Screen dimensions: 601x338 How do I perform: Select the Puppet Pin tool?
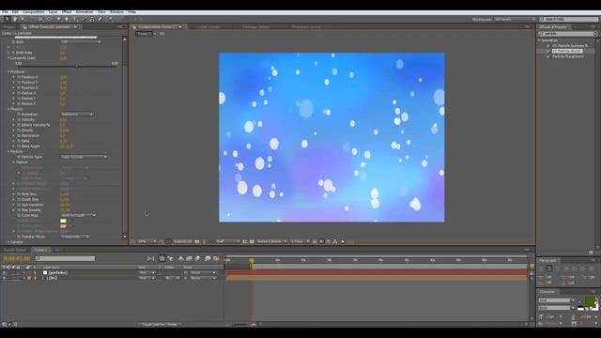(110, 19)
